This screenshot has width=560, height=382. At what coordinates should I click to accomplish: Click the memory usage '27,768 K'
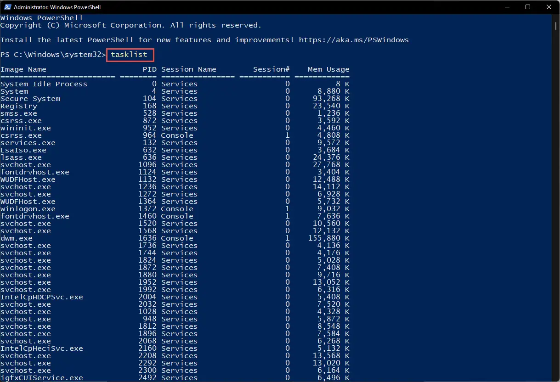[331, 165]
